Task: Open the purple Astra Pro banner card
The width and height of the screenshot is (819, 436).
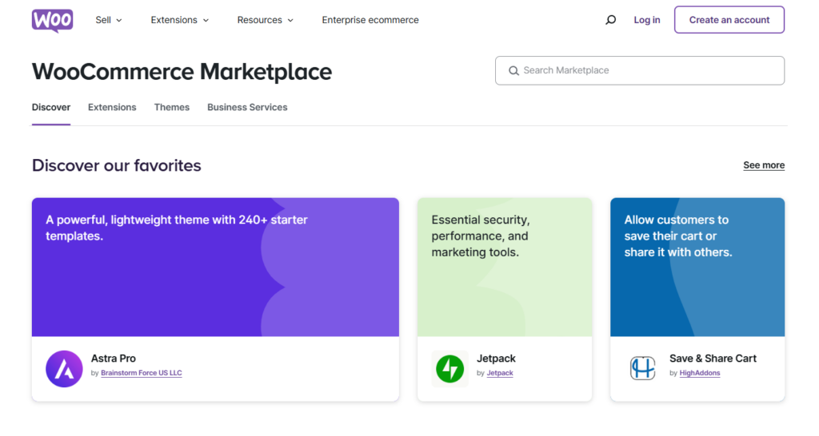Action: pos(215,267)
